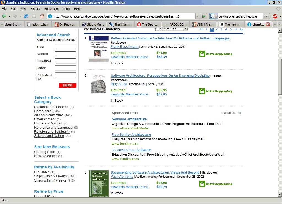
Task: Open the Help menu
Action: click(x=77, y=9)
